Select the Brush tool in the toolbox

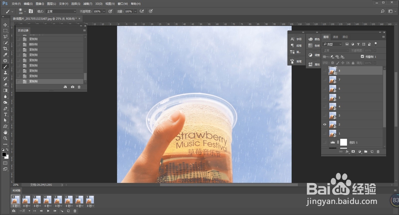[x=5, y=67]
